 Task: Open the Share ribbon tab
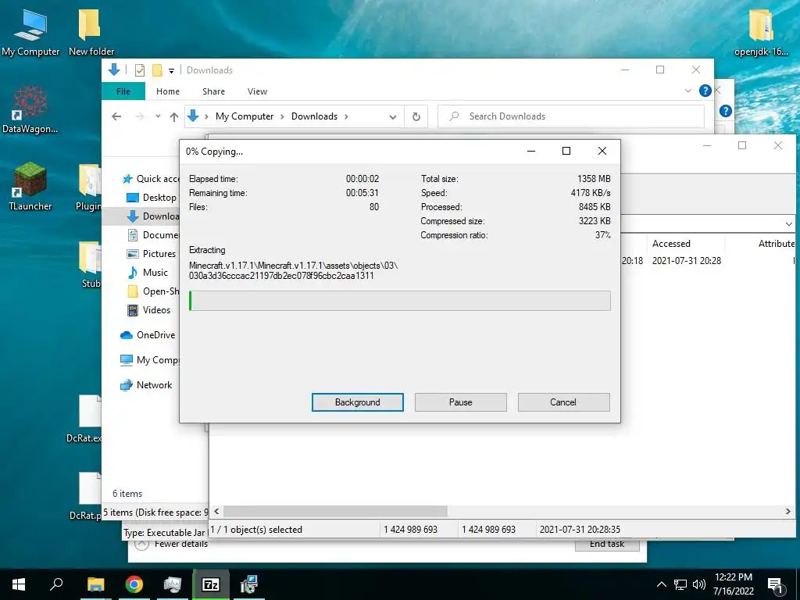(213, 91)
